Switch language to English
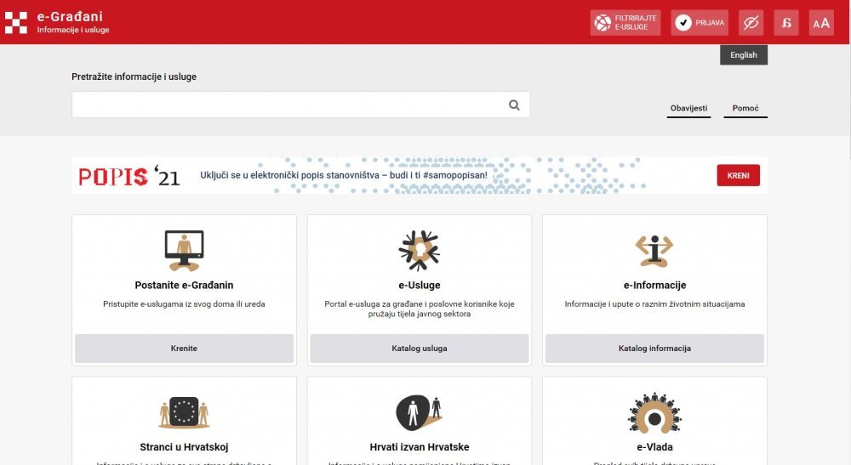Image resolution: width=851 pixels, height=465 pixels. [744, 54]
